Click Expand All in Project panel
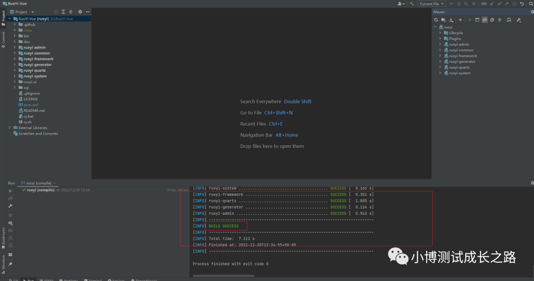This screenshot has width=534, height=281. (x=63, y=12)
